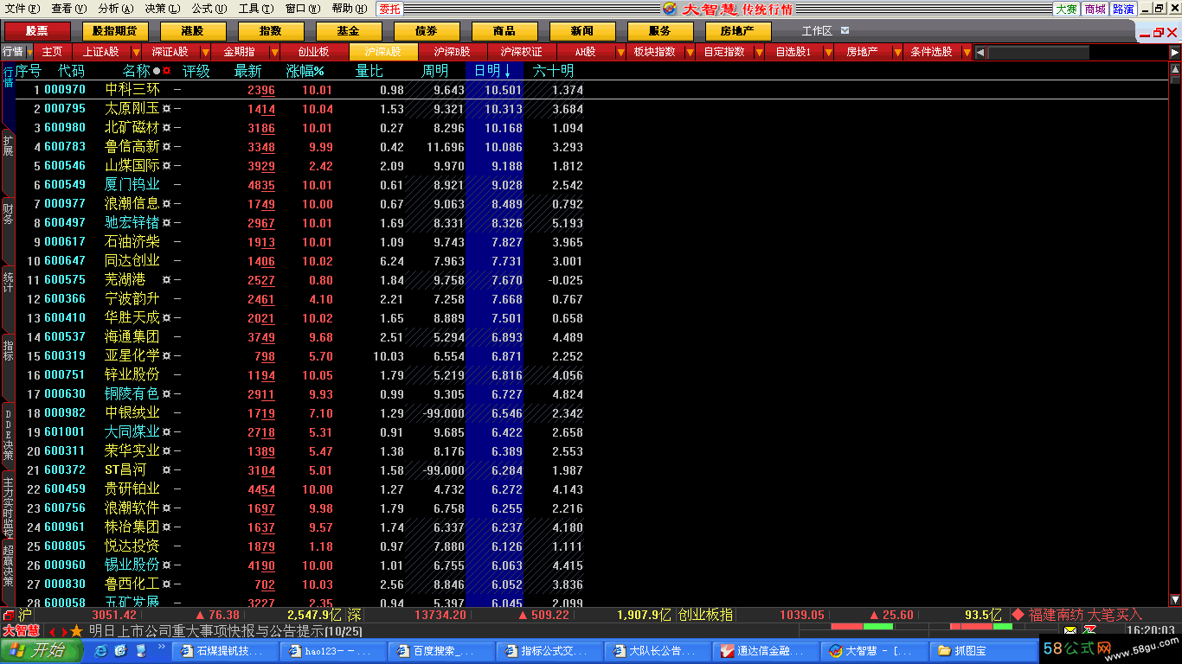1182x664 pixels.
Task: Click the 股票 category button
Action: pos(37,31)
